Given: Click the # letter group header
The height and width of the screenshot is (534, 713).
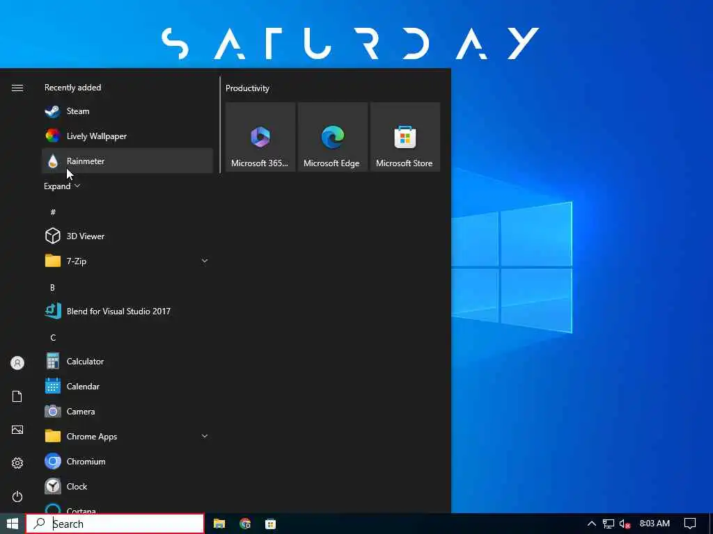Looking at the screenshot, I should [x=53, y=212].
